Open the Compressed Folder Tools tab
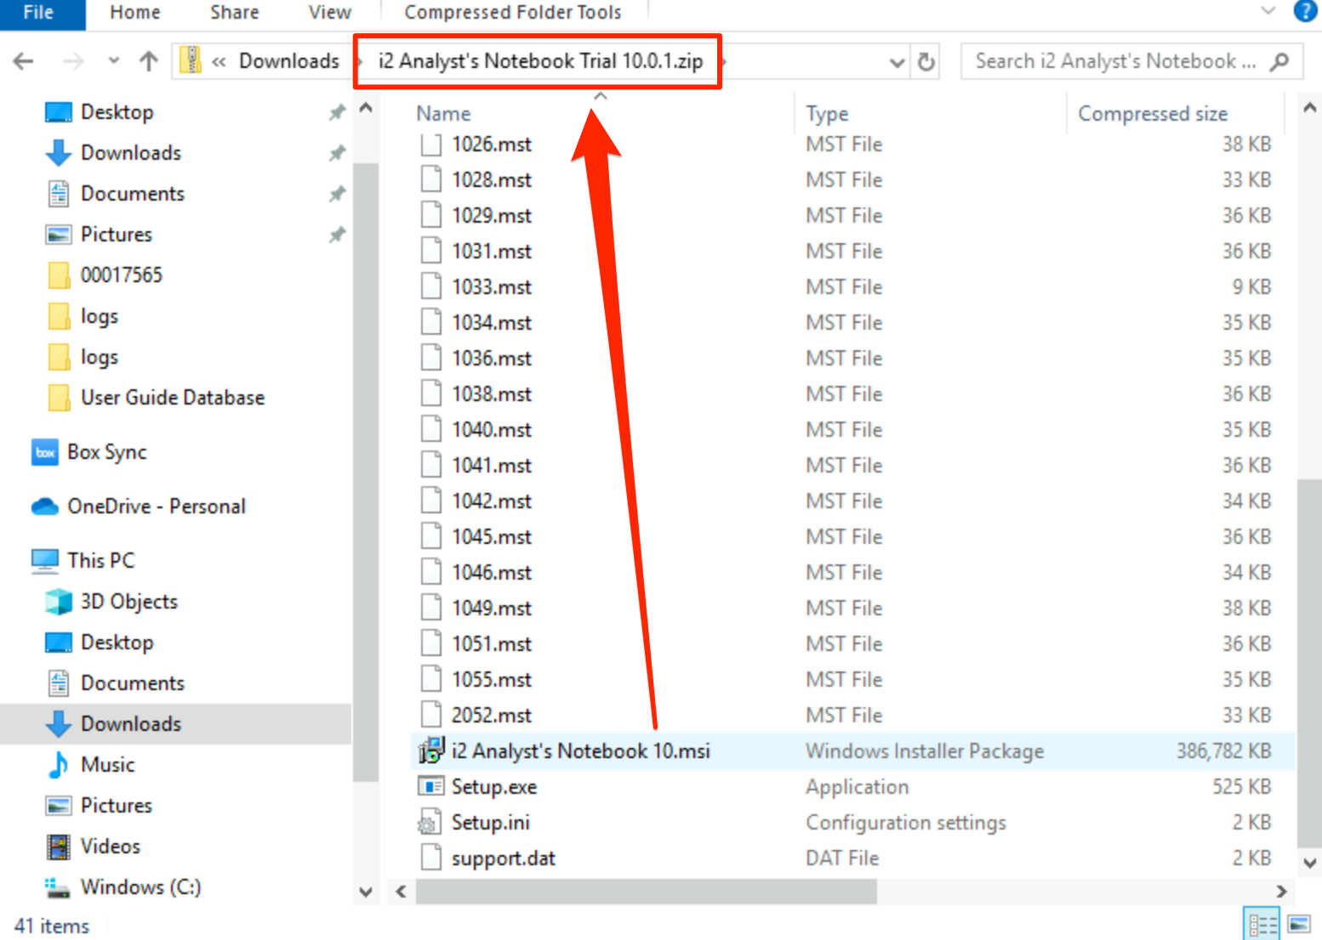 [513, 12]
